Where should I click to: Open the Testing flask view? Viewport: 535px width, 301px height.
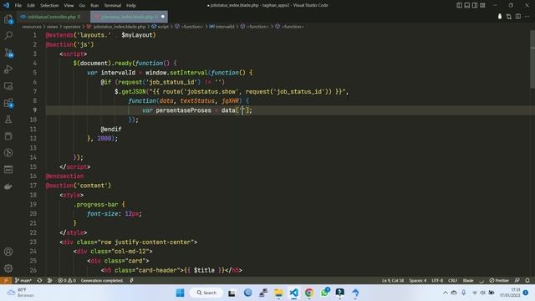tap(8, 120)
